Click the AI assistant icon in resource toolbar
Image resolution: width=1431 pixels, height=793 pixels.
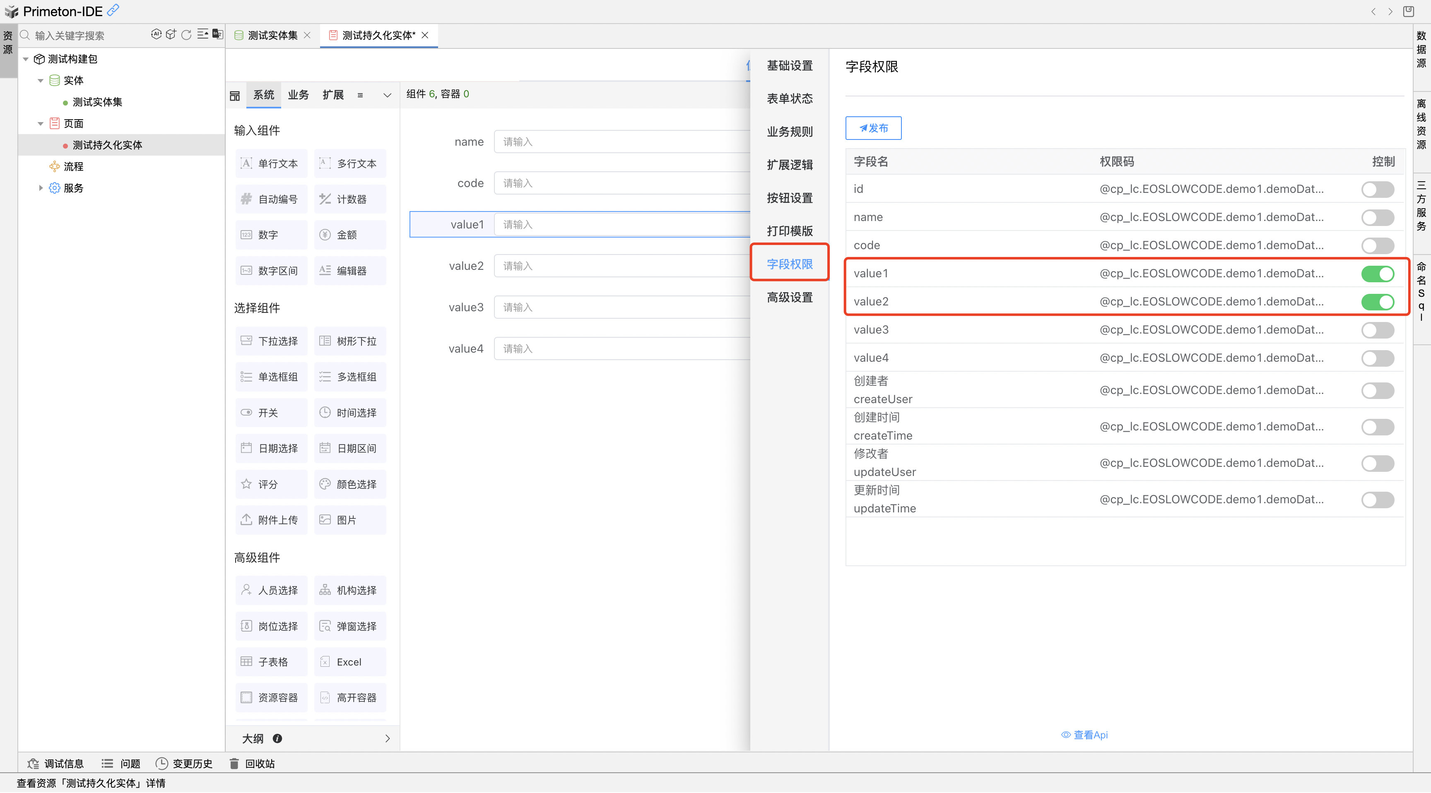click(x=156, y=34)
